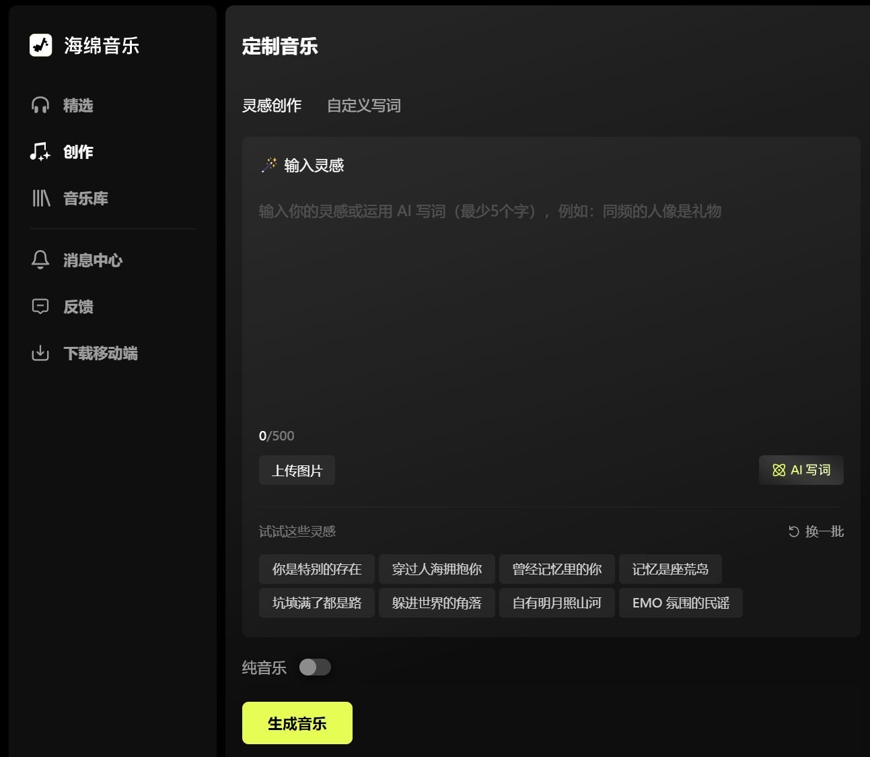Click the AI 写词 button
The height and width of the screenshot is (757, 870).
801,469
